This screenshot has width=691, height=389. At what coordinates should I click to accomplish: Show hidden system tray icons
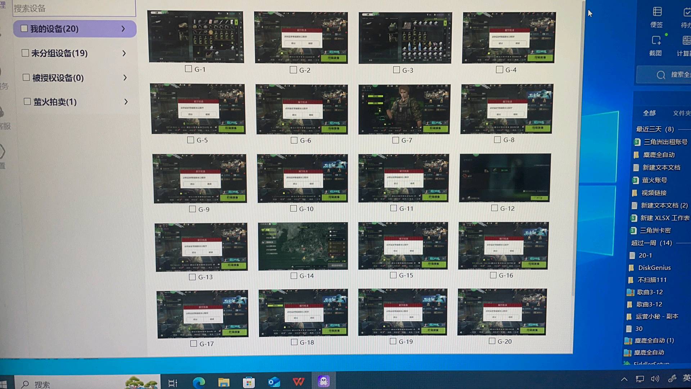point(624,379)
